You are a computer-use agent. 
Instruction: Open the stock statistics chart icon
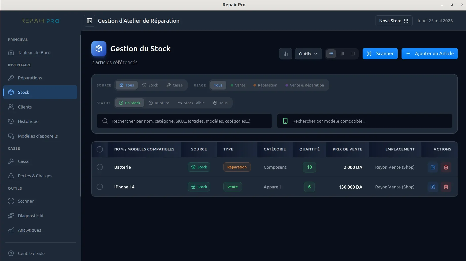point(285,54)
